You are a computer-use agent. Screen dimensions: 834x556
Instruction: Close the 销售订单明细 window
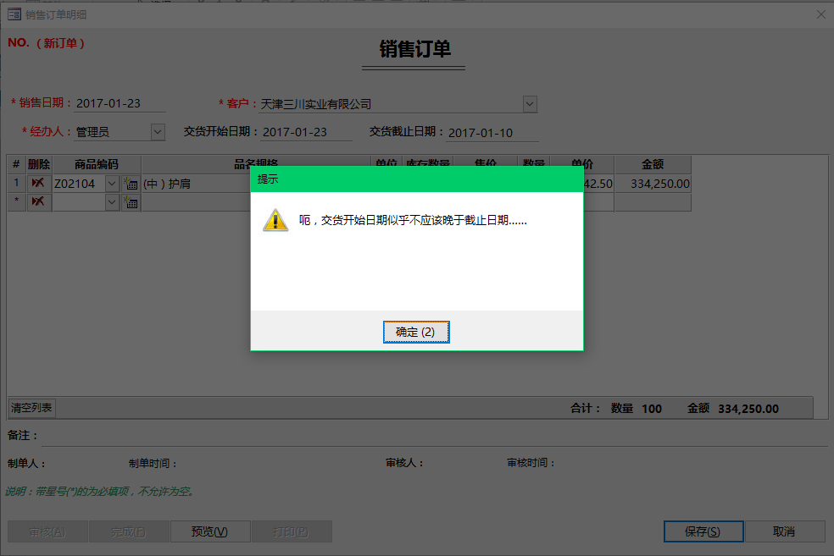point(820,15)
